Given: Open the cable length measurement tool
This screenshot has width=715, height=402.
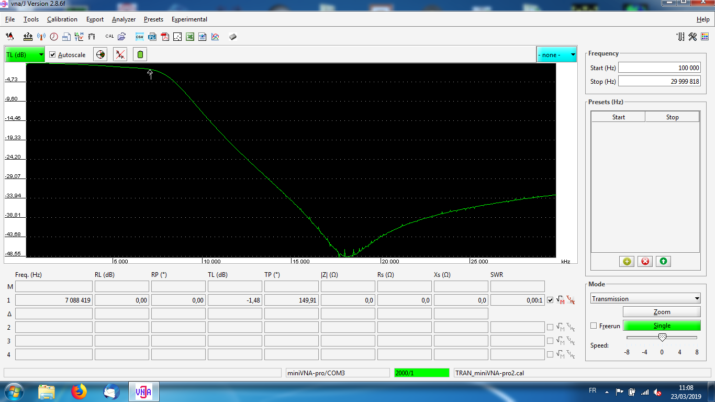Looking at the screenshot, I should tap(28, 37).
